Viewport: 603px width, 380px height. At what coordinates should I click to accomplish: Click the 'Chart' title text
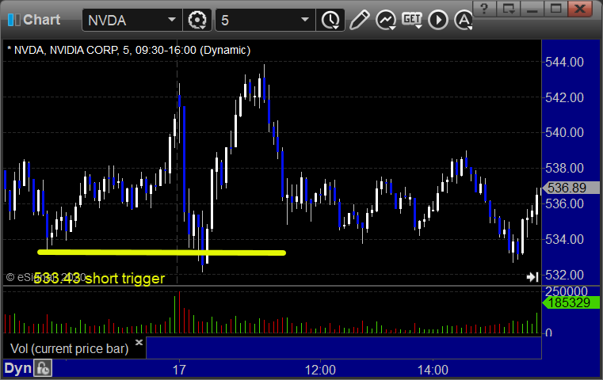[x=41, y=20]
